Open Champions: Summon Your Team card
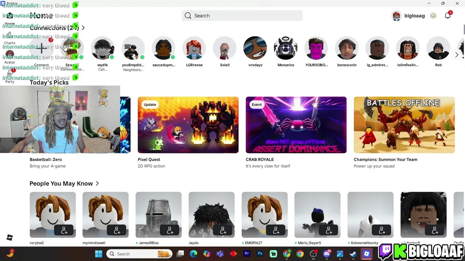Viewport: 465px width, 261px height. tap(404, 125)
